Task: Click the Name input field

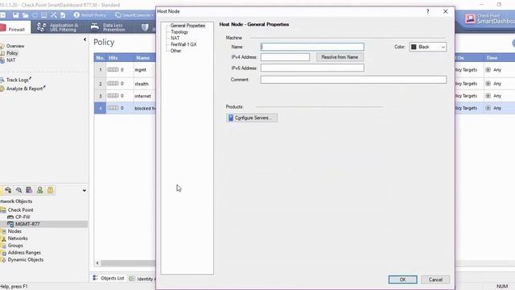Action: (312, 47)
